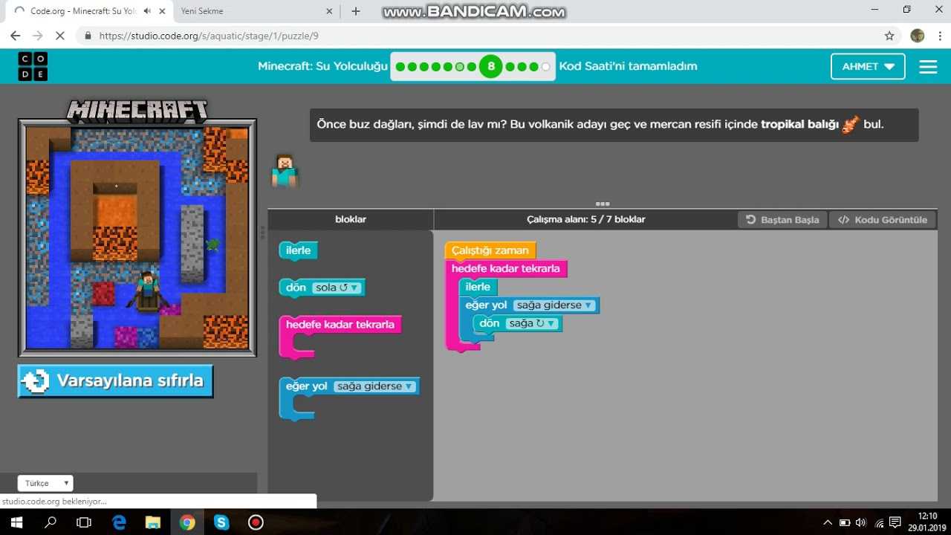
Task: Bookmark this page with the star icon
Action: pos(889,36)
